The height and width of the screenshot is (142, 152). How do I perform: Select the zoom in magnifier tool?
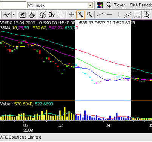(x=80, y=15)
